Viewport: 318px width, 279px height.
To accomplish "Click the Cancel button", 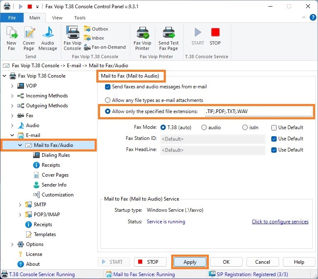I will 263,262.
